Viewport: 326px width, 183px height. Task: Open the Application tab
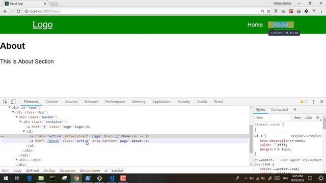pyautogui.click(x=161, y=102)
